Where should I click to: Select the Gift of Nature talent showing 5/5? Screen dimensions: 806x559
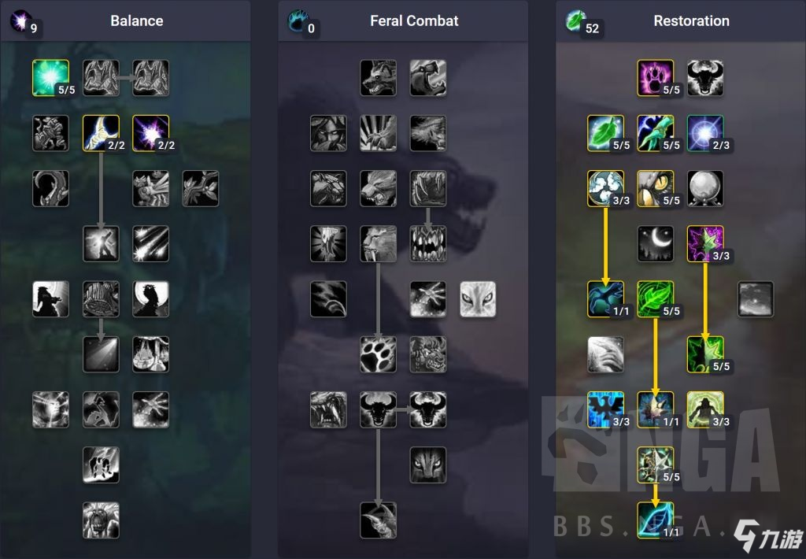pos(656,298)
